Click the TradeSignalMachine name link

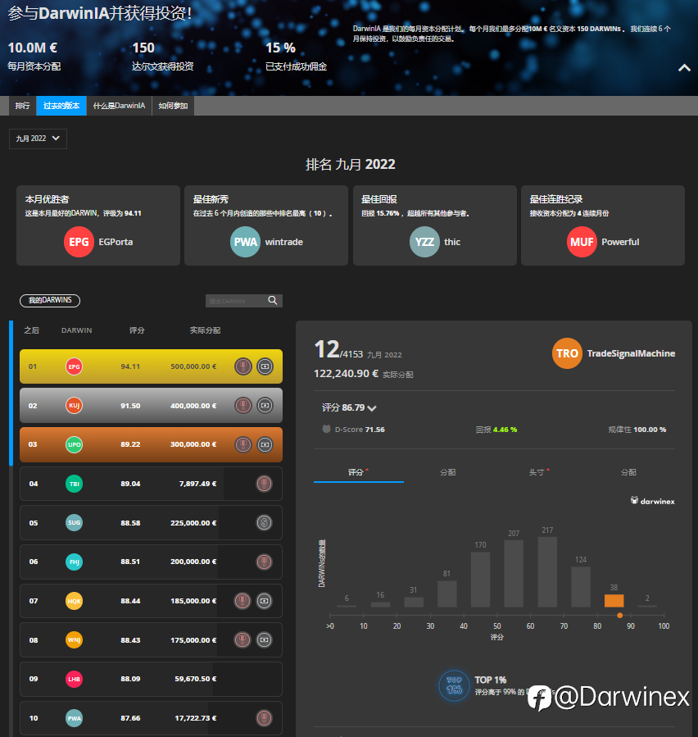click(x=631, y=353)
